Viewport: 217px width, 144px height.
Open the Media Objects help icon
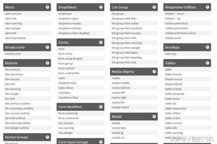154,71
